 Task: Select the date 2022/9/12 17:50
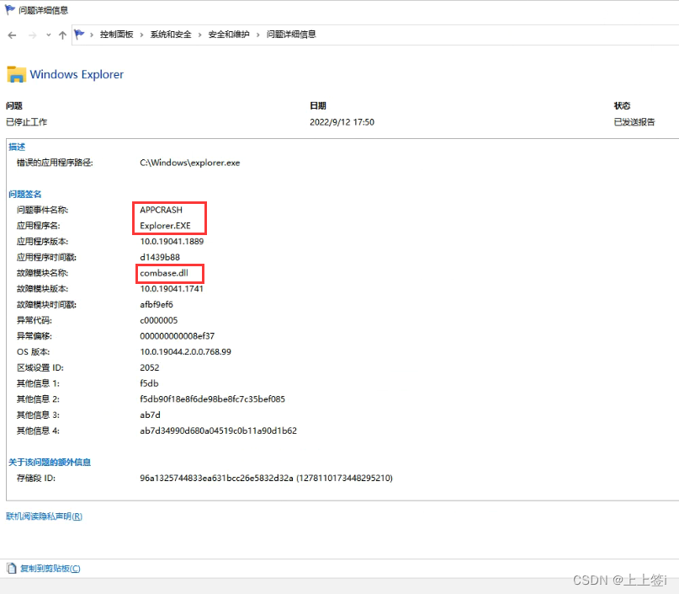point(342,122)
